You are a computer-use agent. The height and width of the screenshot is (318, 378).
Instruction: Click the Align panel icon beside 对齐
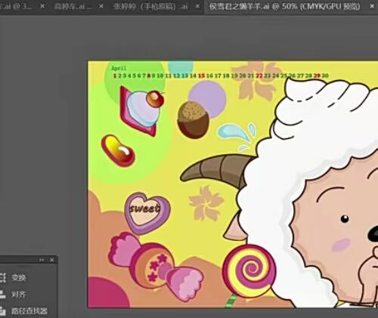coord(2,294)
